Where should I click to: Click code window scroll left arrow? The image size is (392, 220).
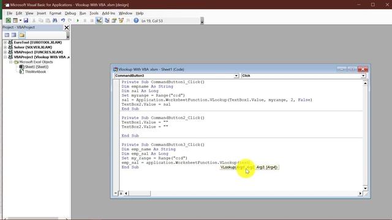point(126,193)
